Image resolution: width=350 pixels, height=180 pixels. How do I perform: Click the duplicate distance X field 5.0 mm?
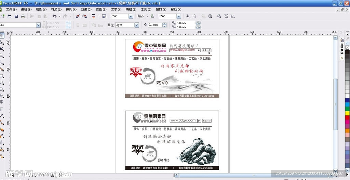click(x=186, y=23)
